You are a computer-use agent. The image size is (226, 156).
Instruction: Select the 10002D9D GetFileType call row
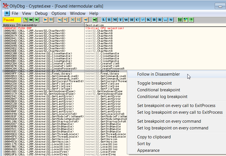tap(65, 89)
